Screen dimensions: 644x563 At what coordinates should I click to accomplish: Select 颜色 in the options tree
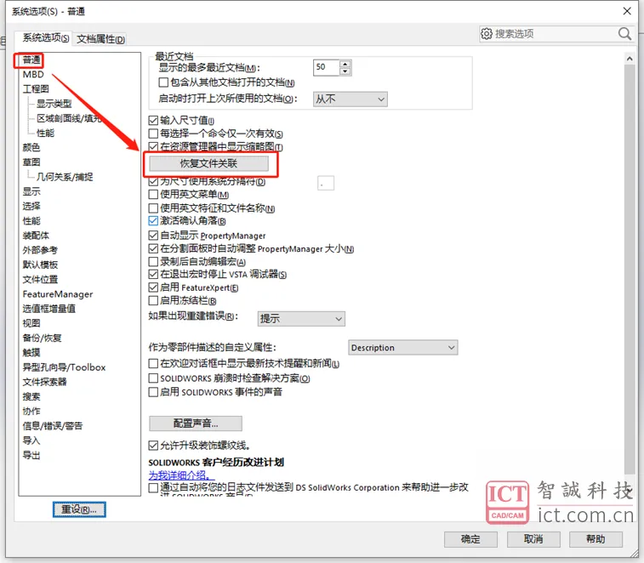pos(31,147)
